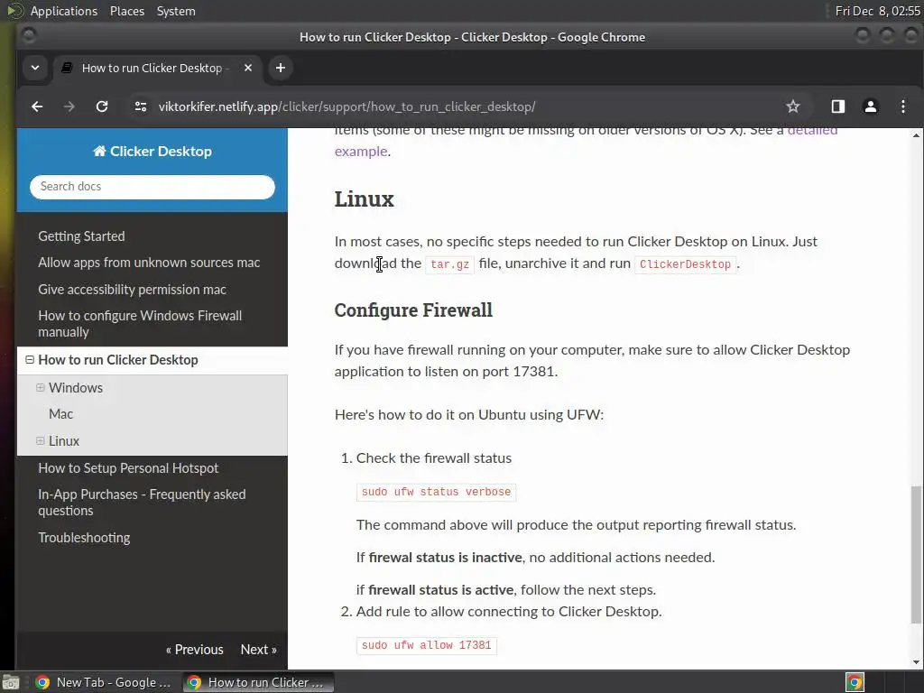
Task: Open a new tab with plus button
Action: click(x=281, y=68)
